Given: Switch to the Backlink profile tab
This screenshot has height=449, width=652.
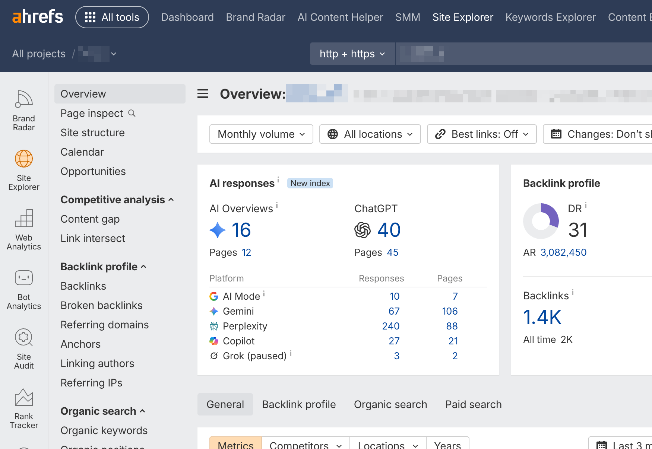Looking at the screenshot, I should tap(299, 404).
